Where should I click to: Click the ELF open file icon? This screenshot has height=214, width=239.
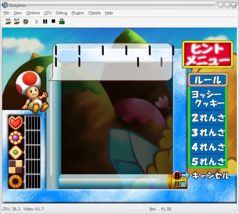point(17,21)
